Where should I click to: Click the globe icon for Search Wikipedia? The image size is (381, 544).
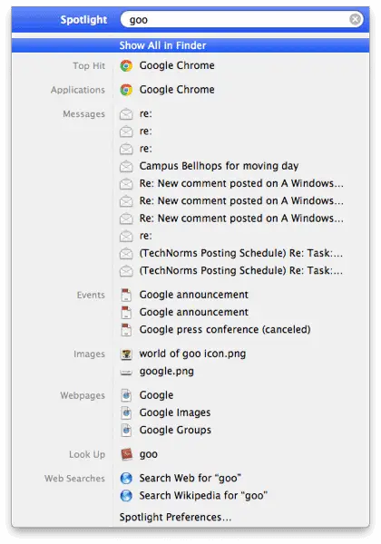(x=126, y=495)
